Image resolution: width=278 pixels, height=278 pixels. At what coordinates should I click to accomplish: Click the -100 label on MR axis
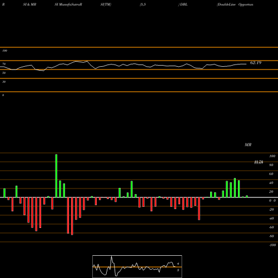tap(272, 245)
